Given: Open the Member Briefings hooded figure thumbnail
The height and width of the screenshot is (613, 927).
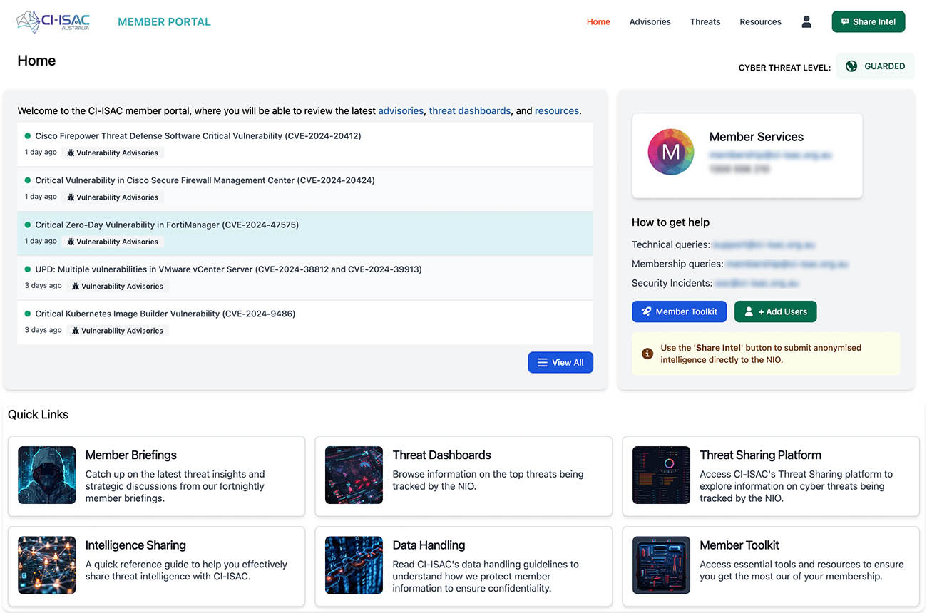Looking at the screenshot, I should coord(47,475).
